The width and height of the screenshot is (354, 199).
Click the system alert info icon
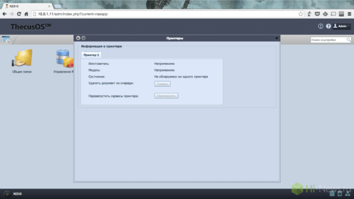321,26
